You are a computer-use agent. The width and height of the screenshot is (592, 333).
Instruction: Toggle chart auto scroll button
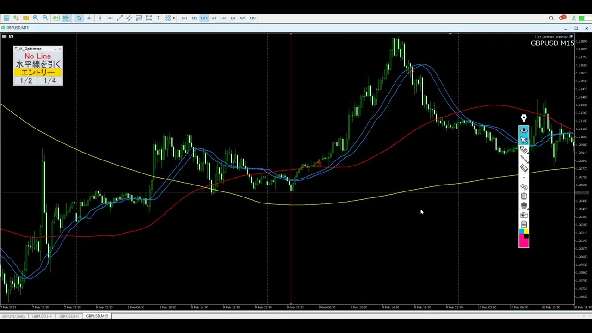(x=56, y=18)
